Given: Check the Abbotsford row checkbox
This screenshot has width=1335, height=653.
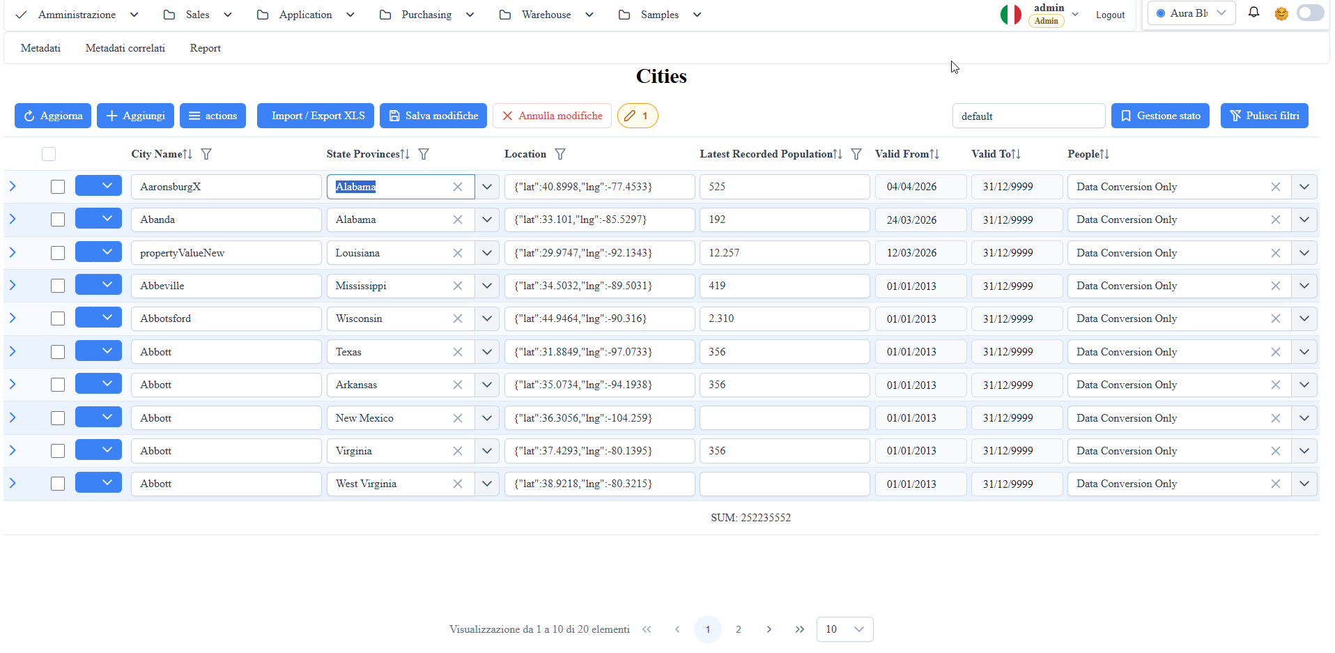Looking at the screenshot, I should [58, 318].
